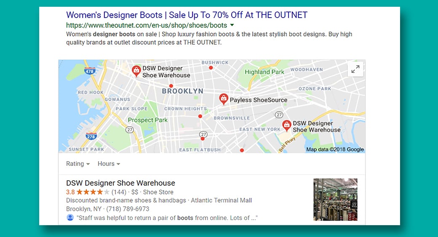438x237 pixels.
Task: Click the red dot under Bushwick label
Action: 211,68
